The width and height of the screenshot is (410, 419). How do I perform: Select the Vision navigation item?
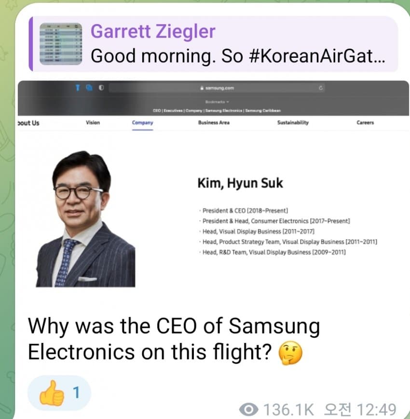pyautogui.click(x=93, y=122)
